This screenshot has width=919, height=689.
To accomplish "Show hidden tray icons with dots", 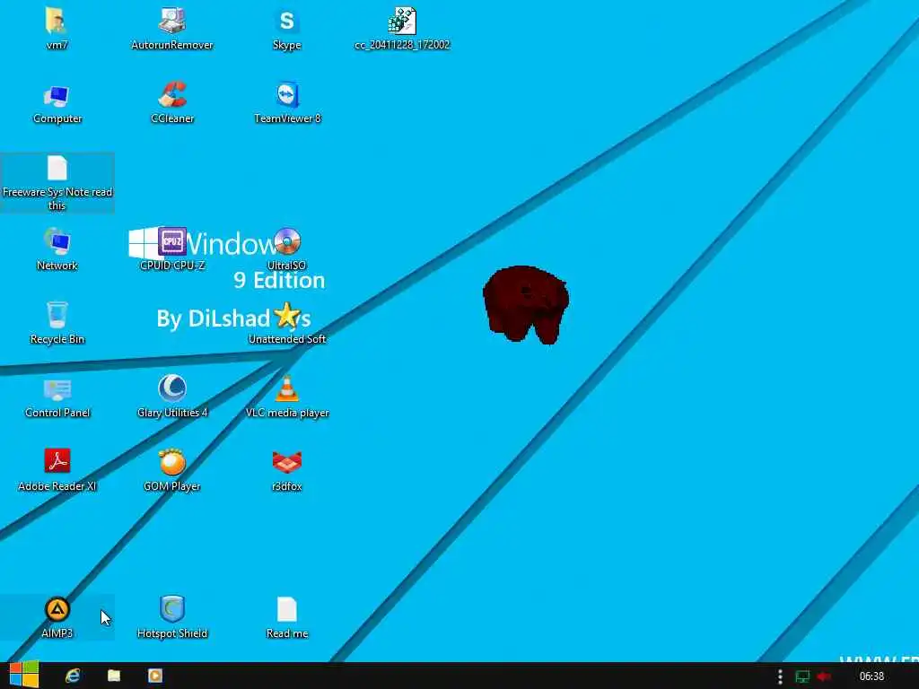I will (x=780, y=676).
